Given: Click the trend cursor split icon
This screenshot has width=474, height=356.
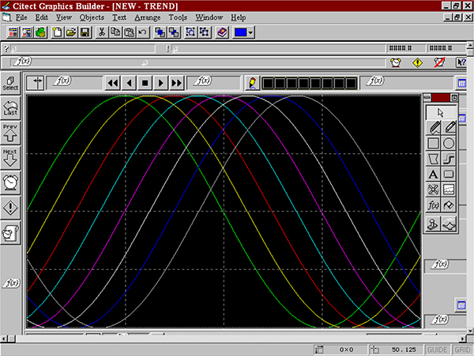Looking at the screenshot, I should tap(36, 83).
